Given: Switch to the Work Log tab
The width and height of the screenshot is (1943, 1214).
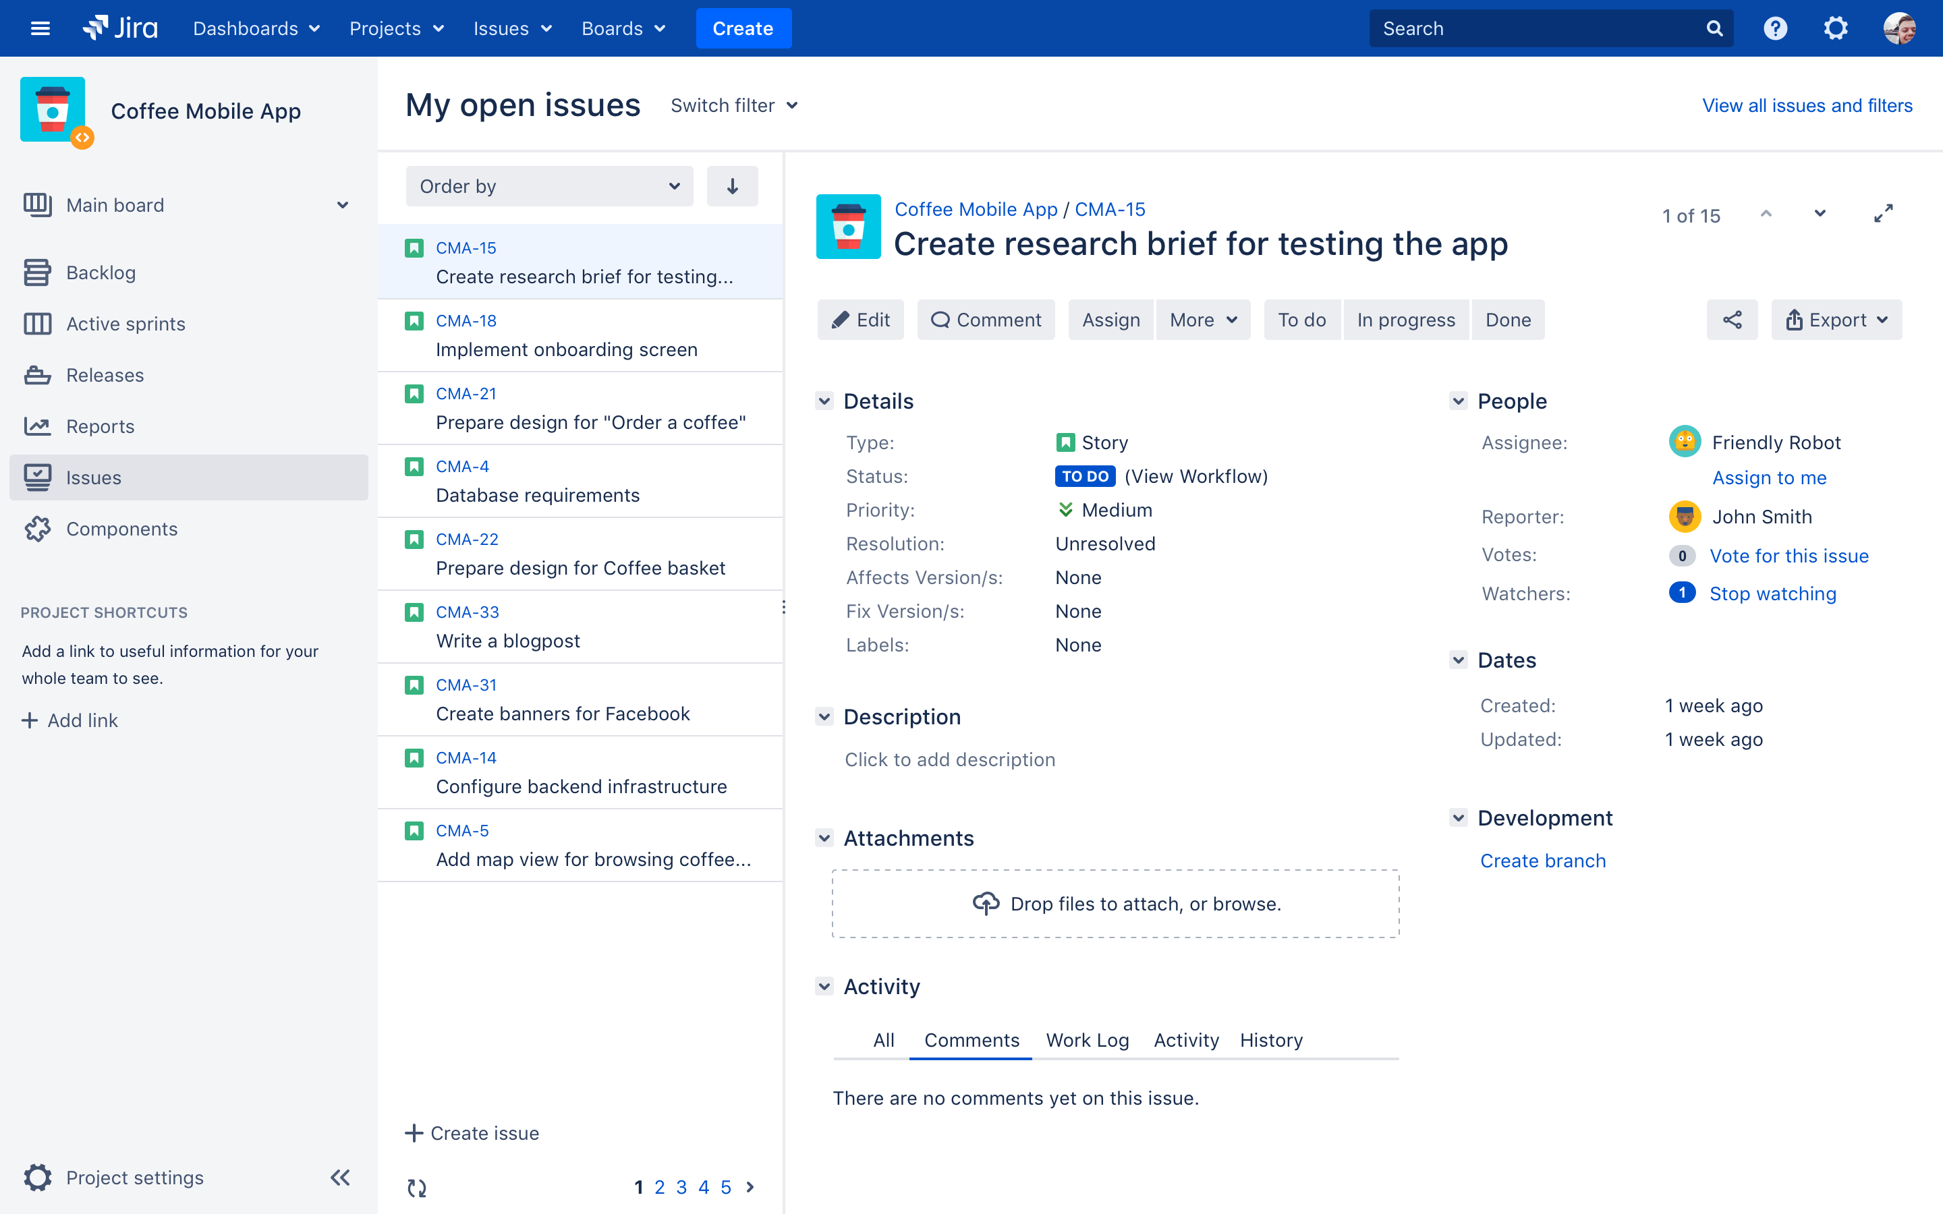Looking at the screenshot, I should (1087, 1040).
